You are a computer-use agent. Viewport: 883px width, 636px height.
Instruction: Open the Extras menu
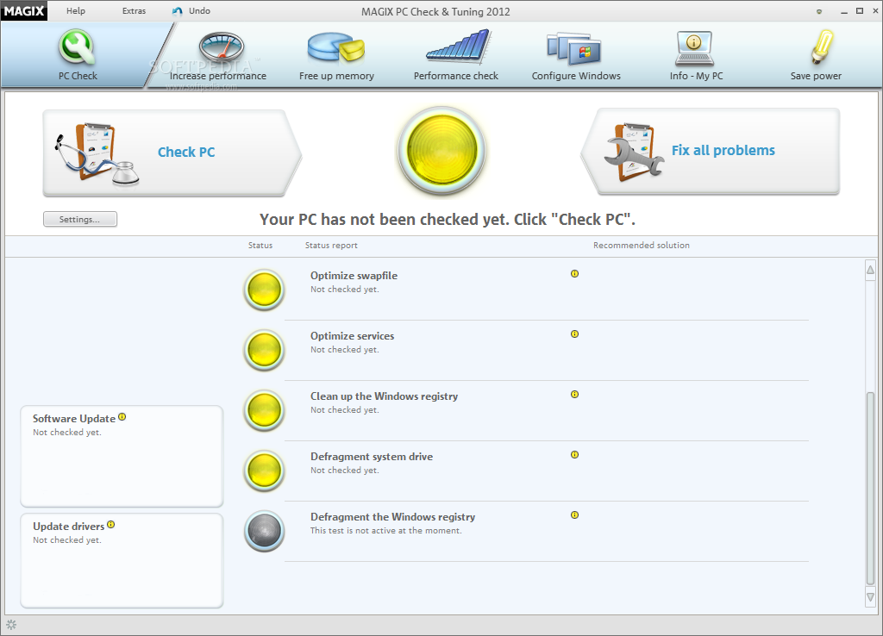point(134,10)
